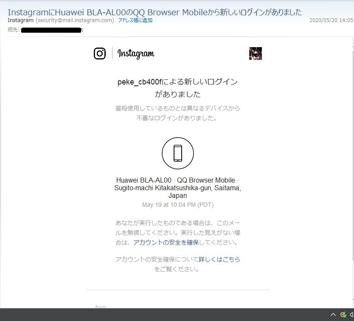Click the Instagram camera logo icon
This screenshot has height=321, width=354.
[100, 53]
